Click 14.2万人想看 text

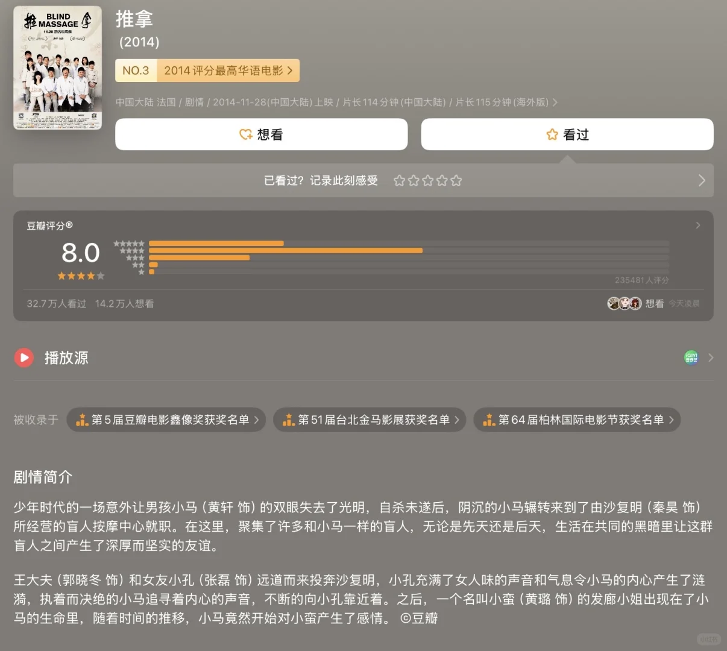pyautogui.click(x=124, y=304)
